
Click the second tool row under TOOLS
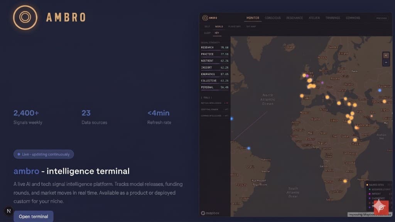click(x=214, y=109)
